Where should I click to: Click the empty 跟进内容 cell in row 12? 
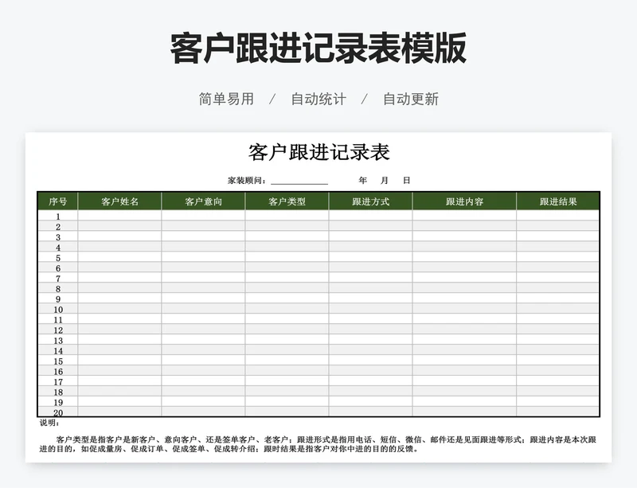(x=465, y=330)
